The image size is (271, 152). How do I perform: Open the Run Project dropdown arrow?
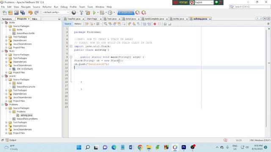point(98,13)
